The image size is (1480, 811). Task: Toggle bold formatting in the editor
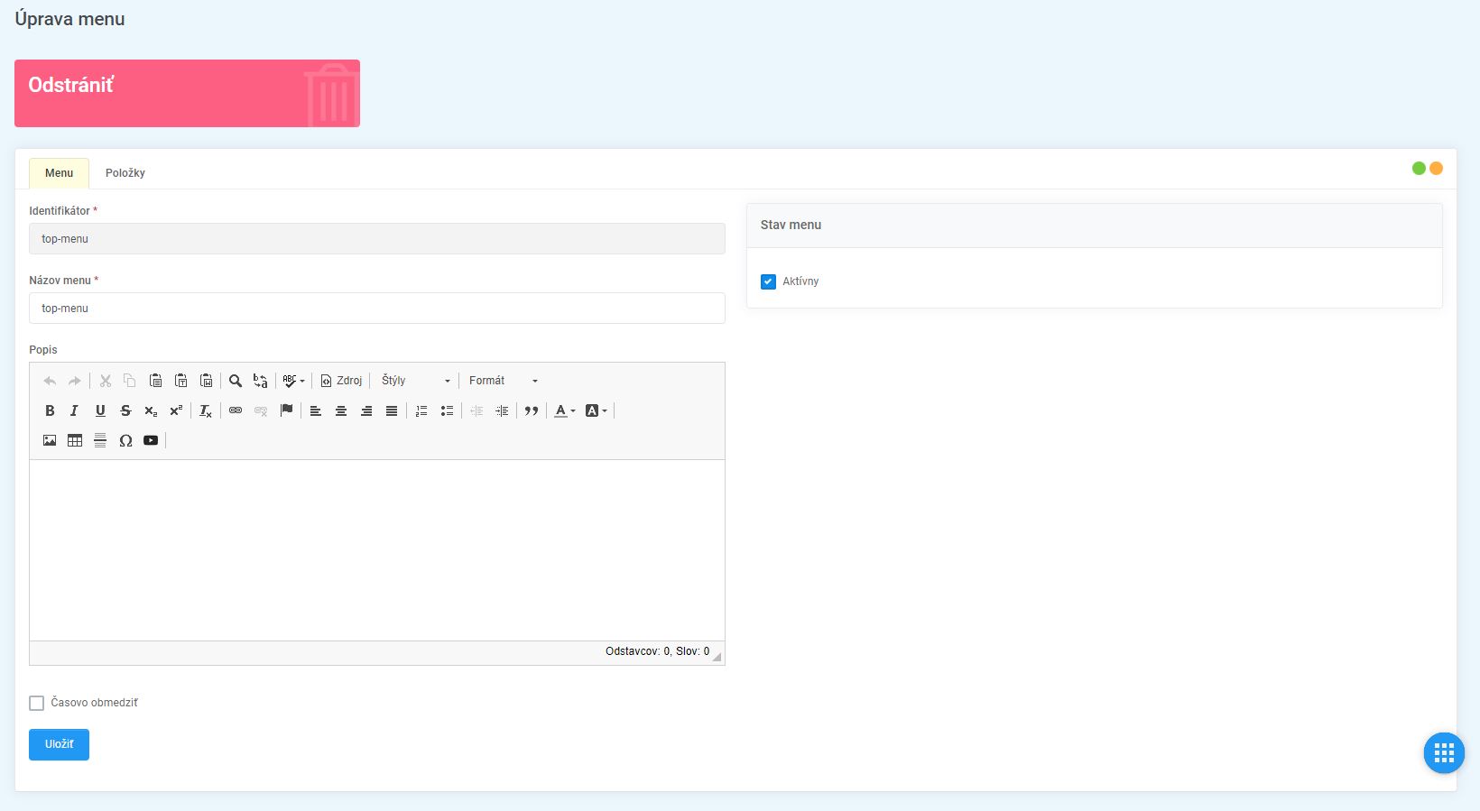tap(50, 410)
